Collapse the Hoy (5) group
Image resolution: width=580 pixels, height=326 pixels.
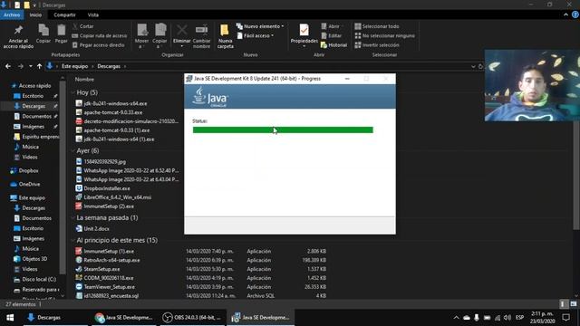[x=72, y=92]
